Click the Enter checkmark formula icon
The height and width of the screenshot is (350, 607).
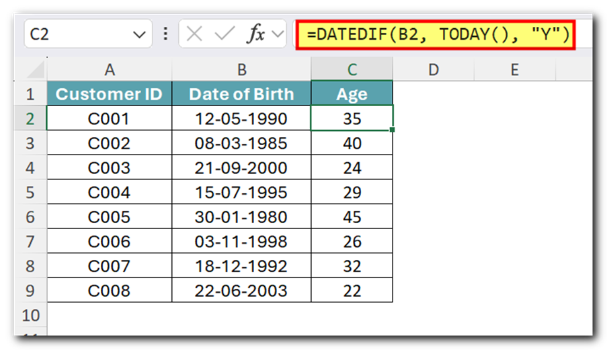coord(225,34)
